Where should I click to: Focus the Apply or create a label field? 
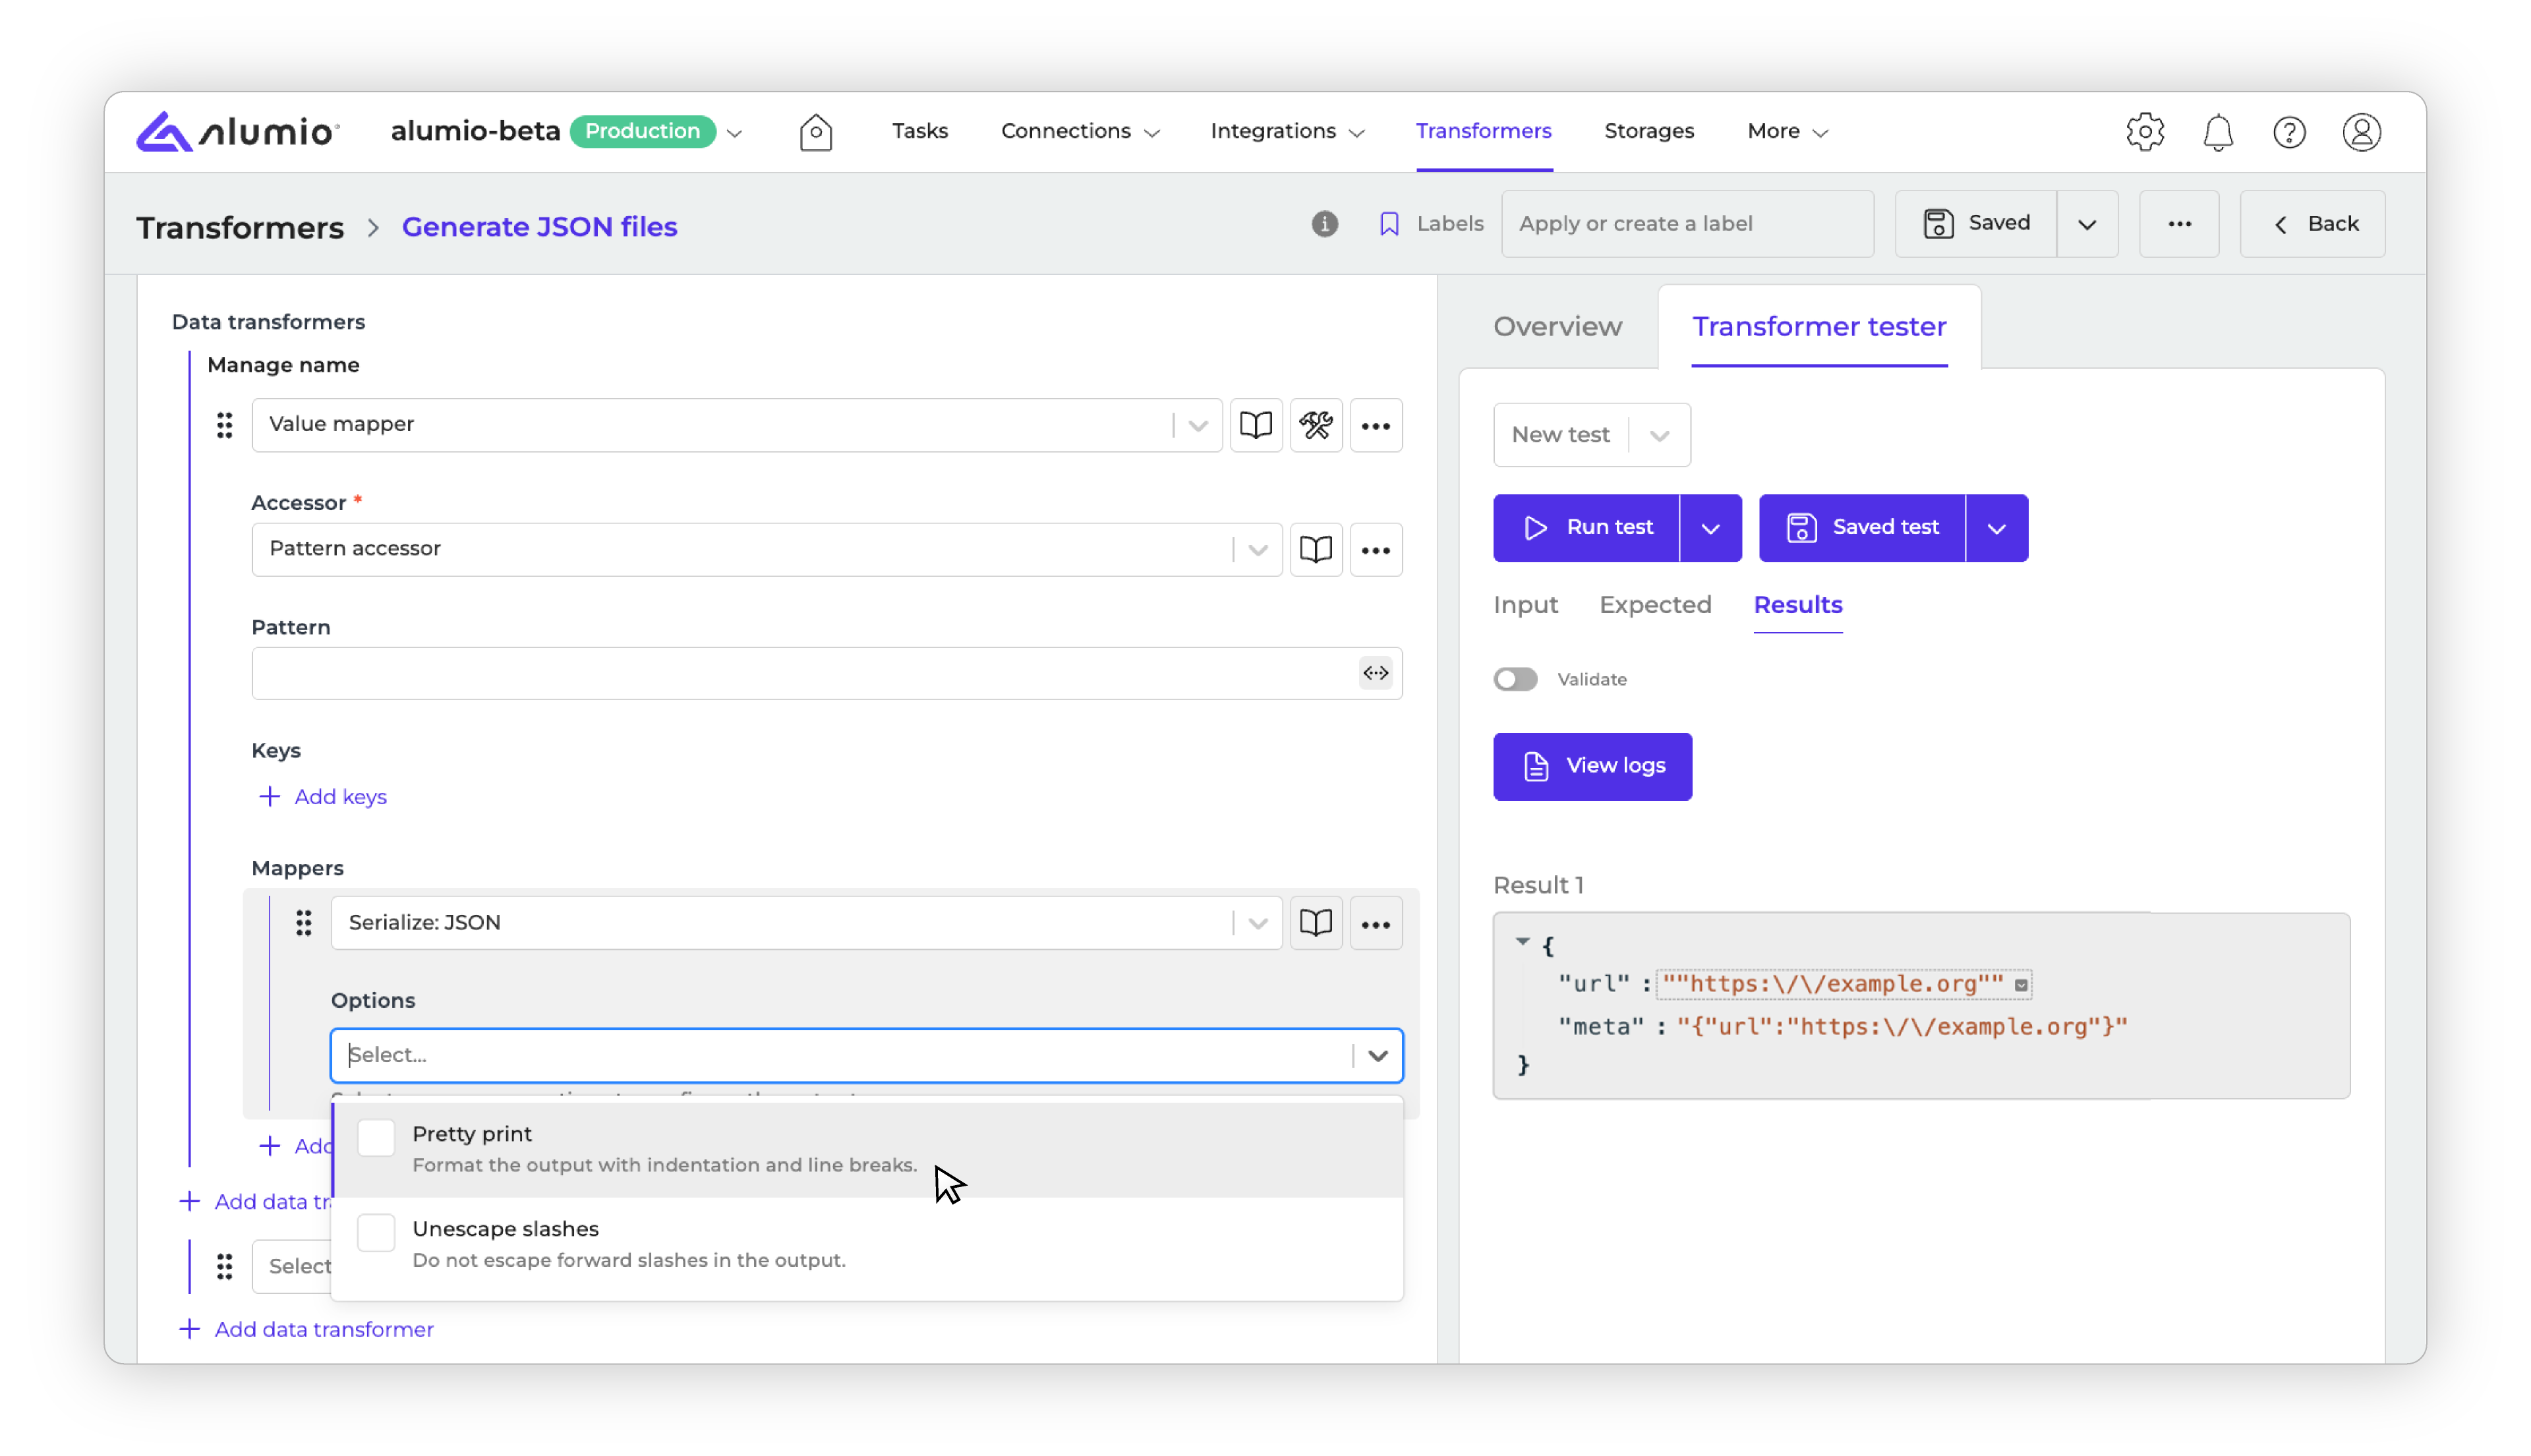coord(1687,224)
